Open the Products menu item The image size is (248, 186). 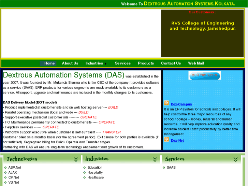[146, 63]
